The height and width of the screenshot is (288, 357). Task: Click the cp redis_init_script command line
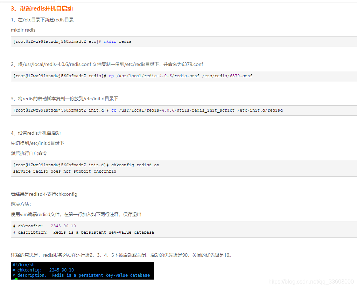(x=148, y=110)
